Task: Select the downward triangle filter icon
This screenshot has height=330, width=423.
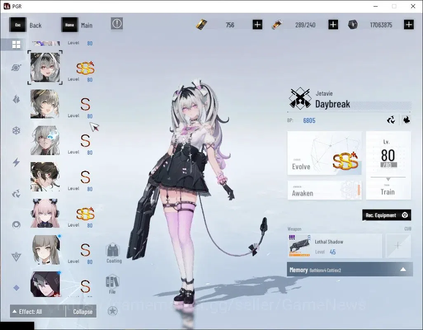Action: [x=16, y=257]
